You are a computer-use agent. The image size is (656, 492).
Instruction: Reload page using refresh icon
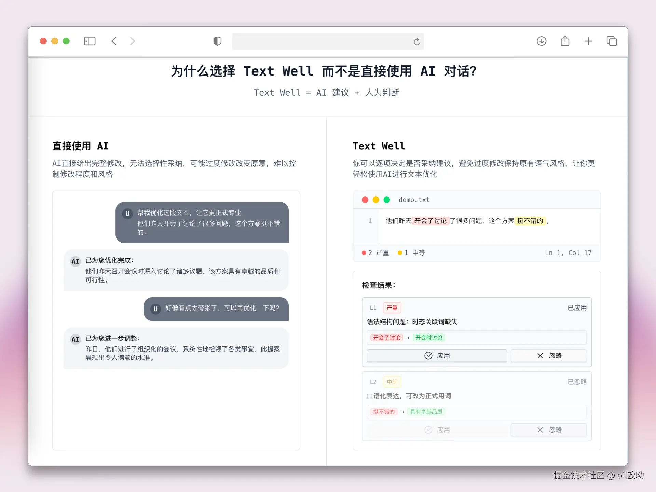tap(416, 42)
